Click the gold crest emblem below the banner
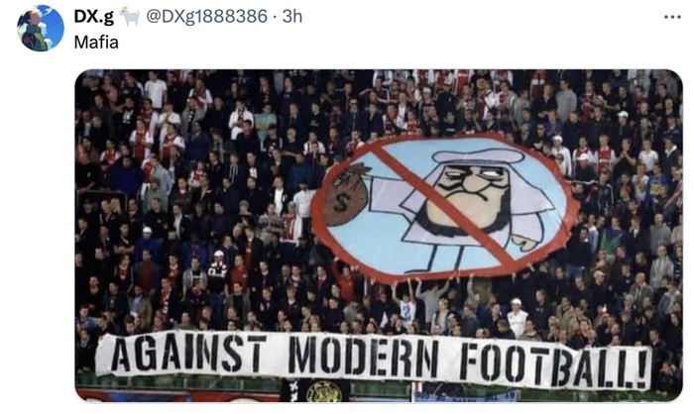Image resolution: width=694 pixels, height=414 pixels. click(323, 391)
